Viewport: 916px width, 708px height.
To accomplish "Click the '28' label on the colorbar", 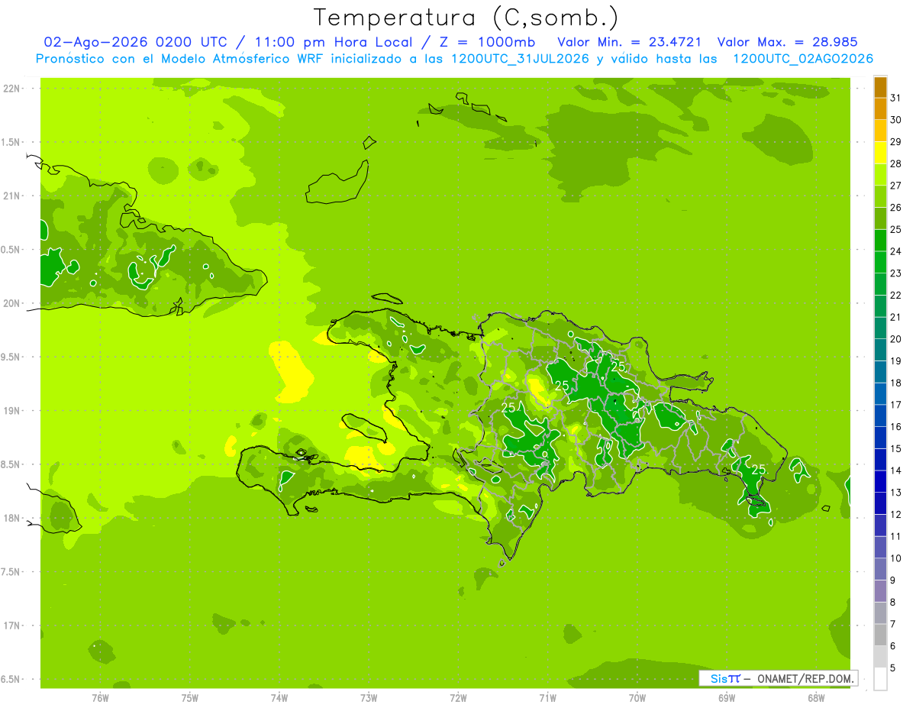I will [x=895, y=163].
